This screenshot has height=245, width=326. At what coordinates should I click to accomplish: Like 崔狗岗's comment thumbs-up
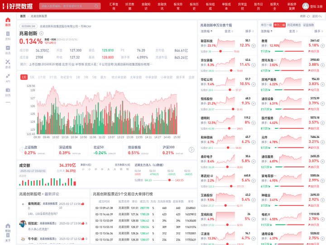[x=83, y=204]
